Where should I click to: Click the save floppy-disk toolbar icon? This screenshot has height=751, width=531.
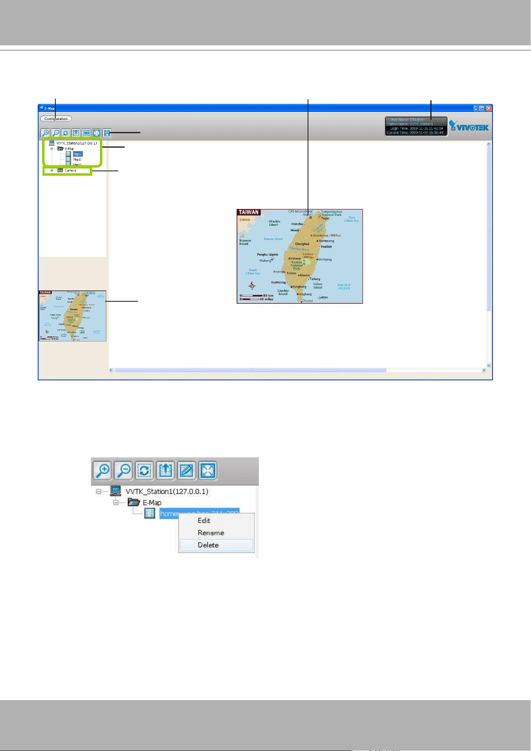[x=107, y=133]
